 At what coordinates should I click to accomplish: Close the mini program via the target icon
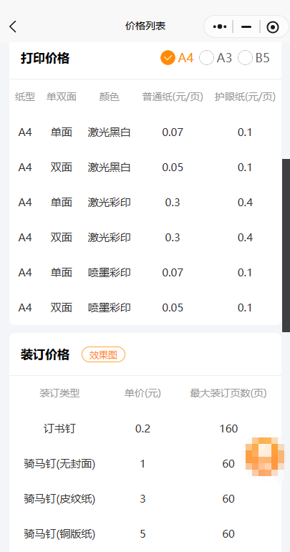click(x=273, y=26)
